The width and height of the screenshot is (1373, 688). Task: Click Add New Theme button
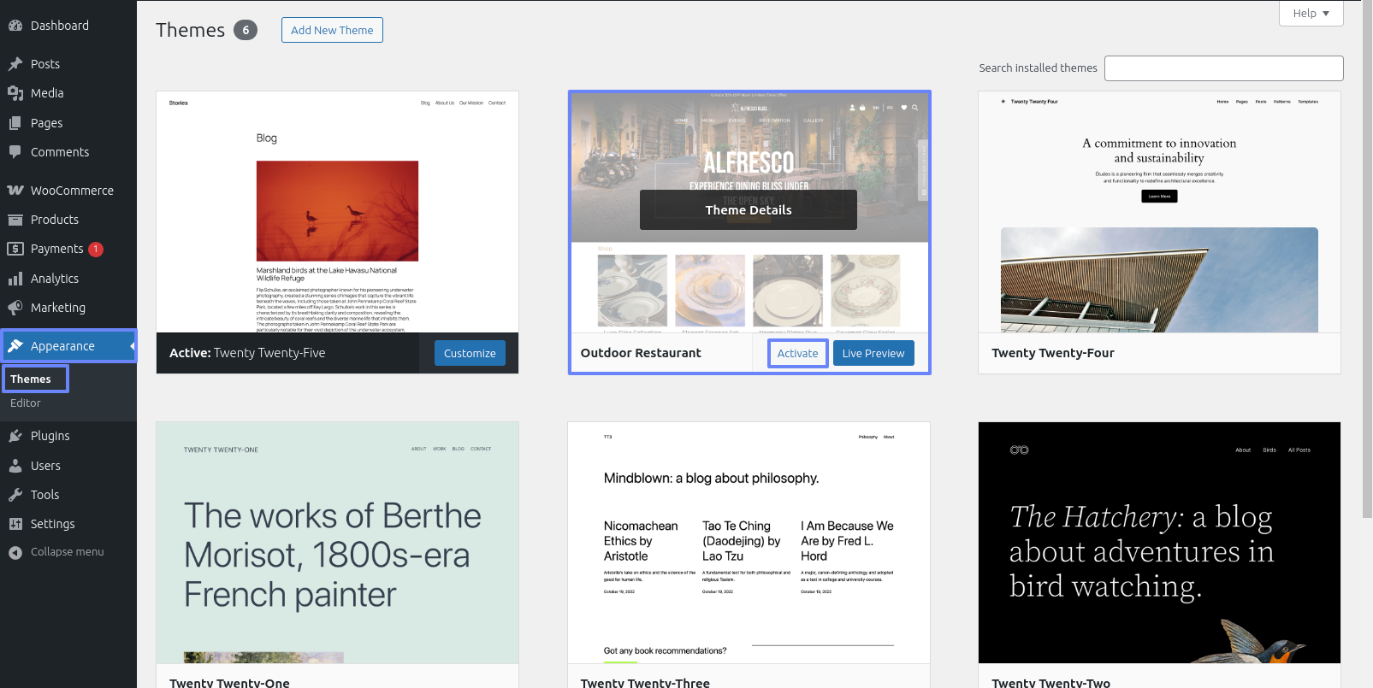(332, 30)
